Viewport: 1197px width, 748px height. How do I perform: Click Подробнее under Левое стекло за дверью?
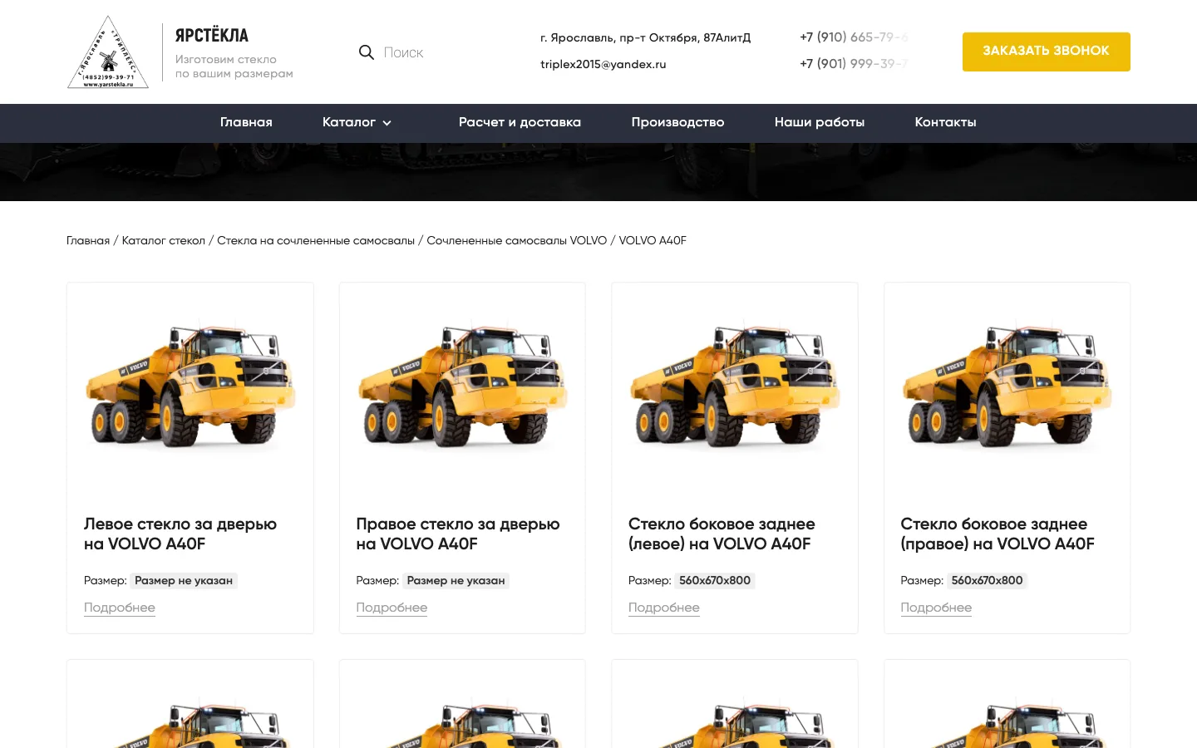pos(120,608)
